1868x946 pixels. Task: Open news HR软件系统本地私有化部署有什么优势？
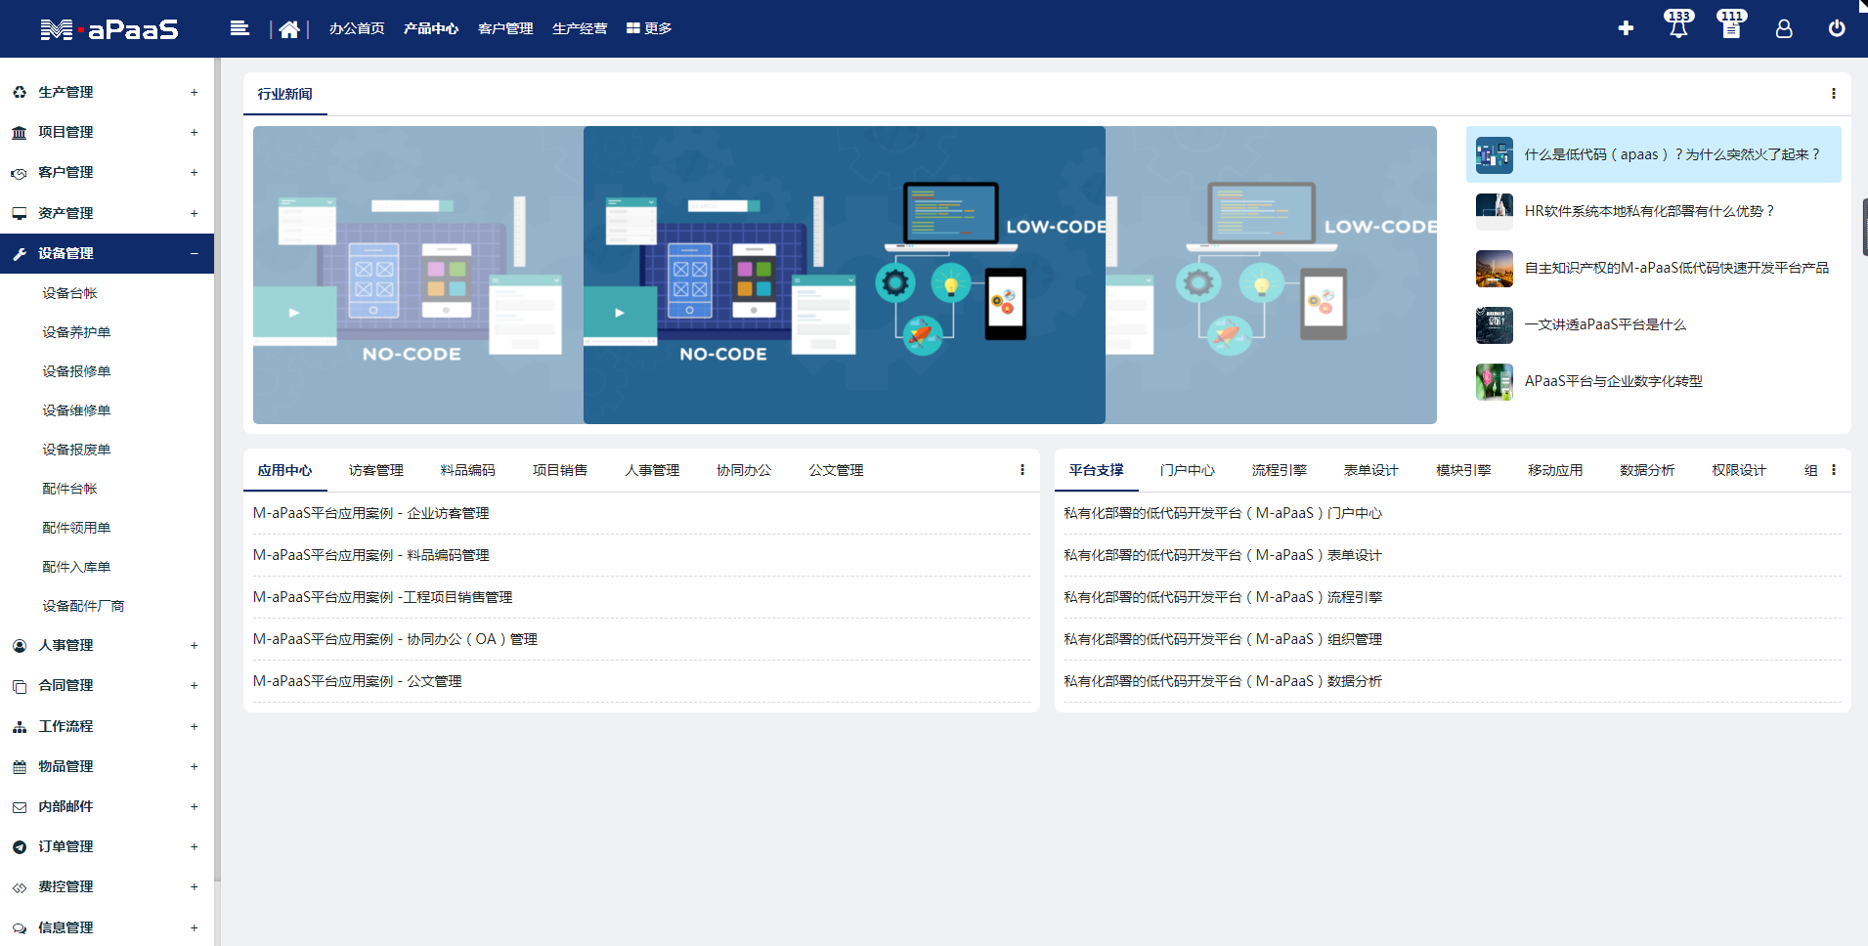1654,211
